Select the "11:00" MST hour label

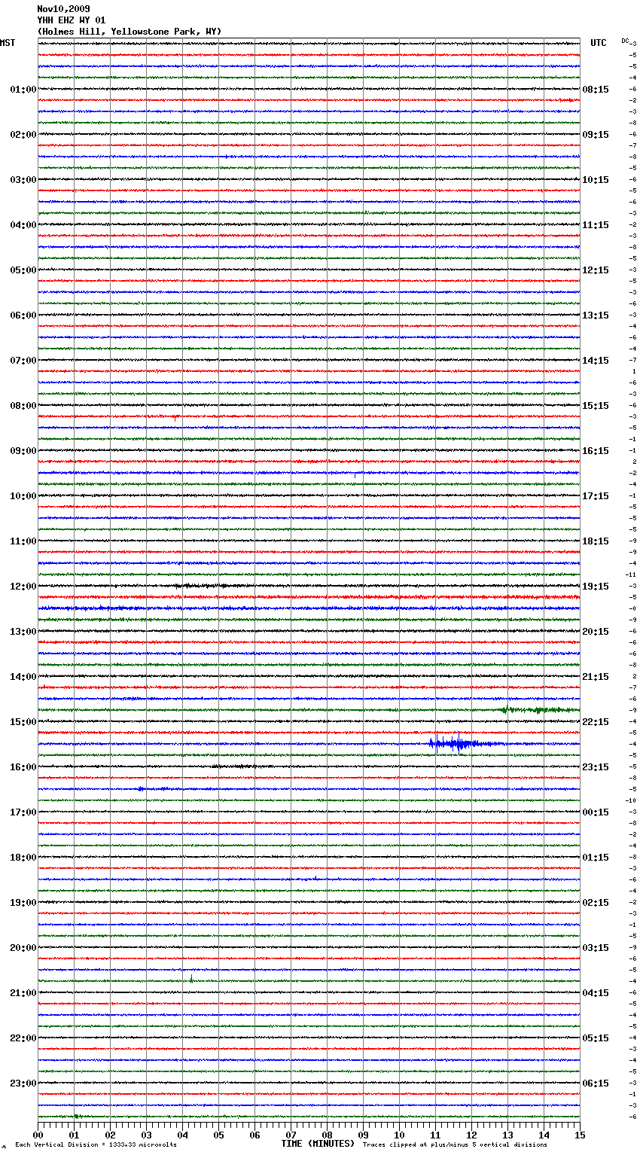point(23,541)
